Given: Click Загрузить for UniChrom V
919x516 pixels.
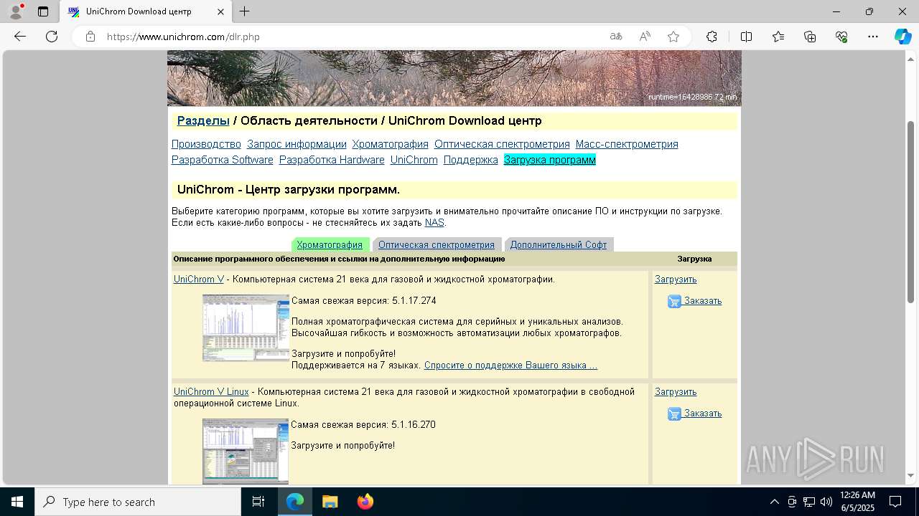Looking at the screenshot, I should [x=676, y=279].
